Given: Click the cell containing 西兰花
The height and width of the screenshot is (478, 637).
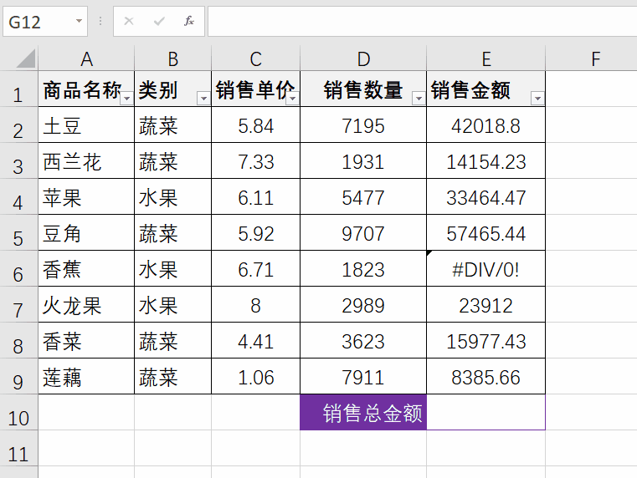Looking at the screenshot, I should pyautogui.click(x=86, y=160).
